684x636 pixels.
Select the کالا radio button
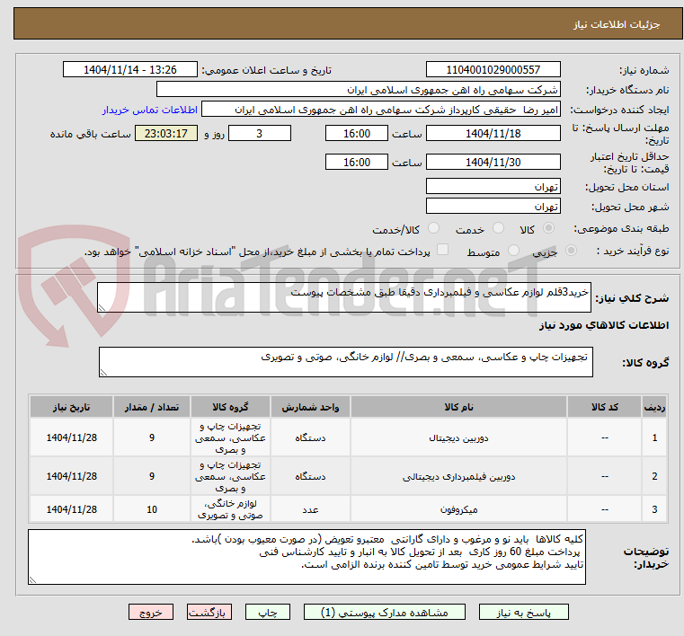(x=548, y=228)
